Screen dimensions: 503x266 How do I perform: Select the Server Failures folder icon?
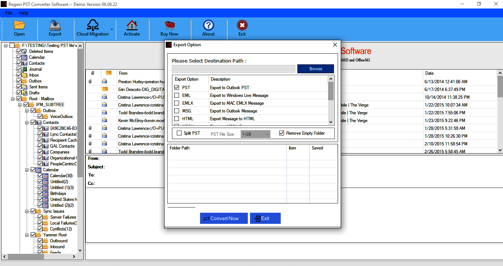coord(46,217)
